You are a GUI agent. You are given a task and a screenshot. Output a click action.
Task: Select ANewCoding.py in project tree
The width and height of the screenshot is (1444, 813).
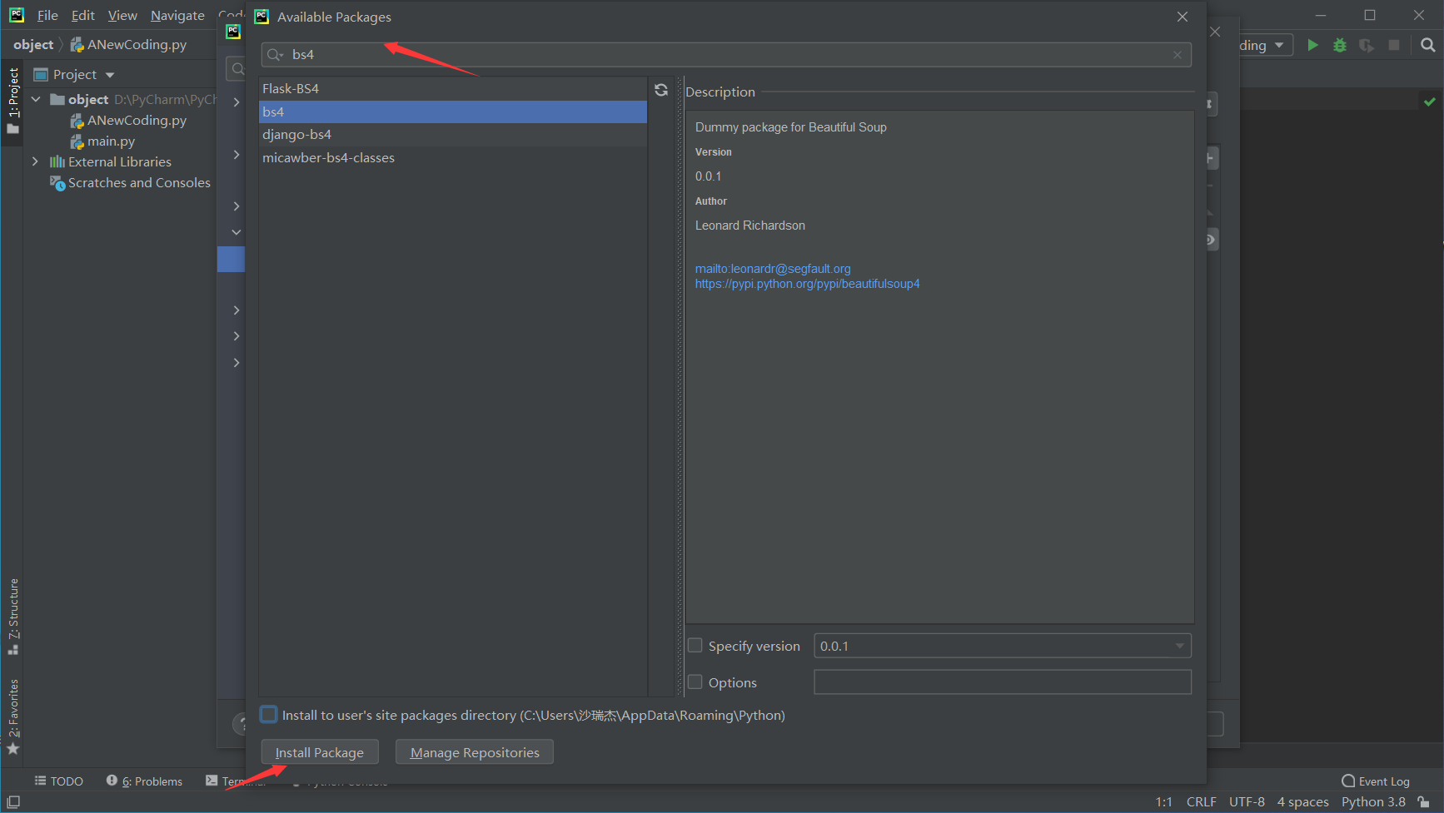137,120
